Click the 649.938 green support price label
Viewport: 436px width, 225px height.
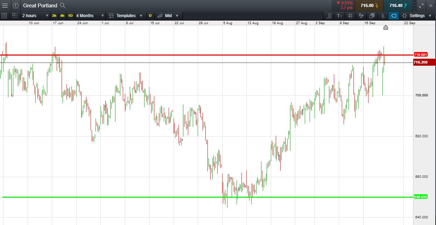click(x=421, y=197)
